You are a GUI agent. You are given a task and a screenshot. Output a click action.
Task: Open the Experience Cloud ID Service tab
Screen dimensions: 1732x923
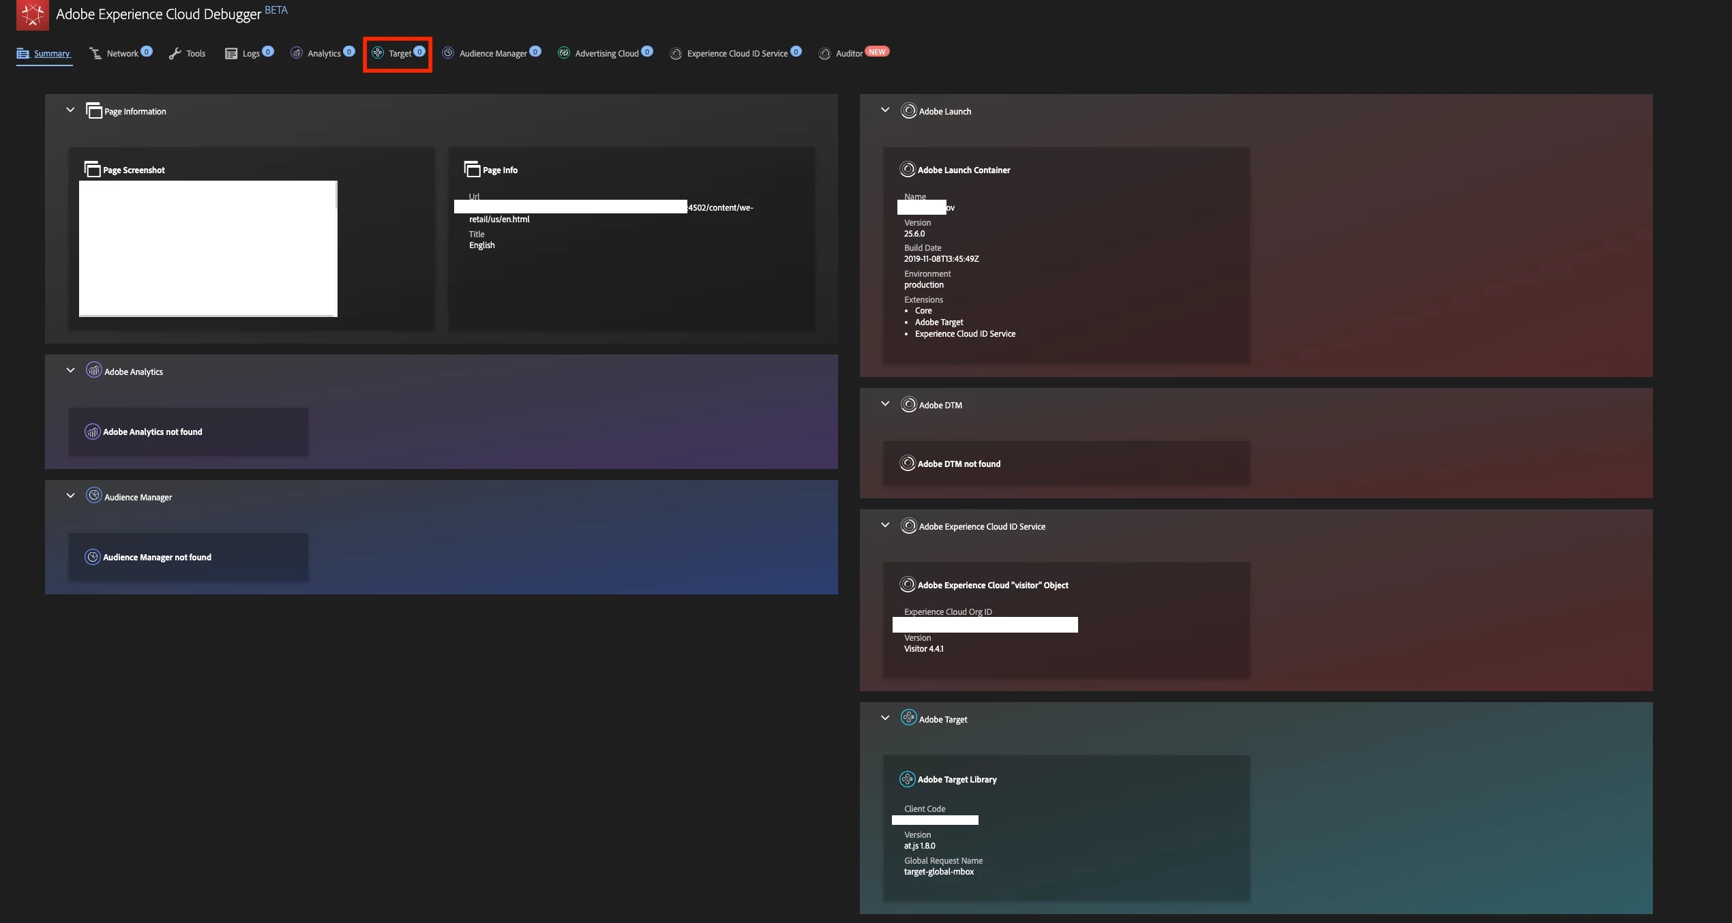(736, 53)
